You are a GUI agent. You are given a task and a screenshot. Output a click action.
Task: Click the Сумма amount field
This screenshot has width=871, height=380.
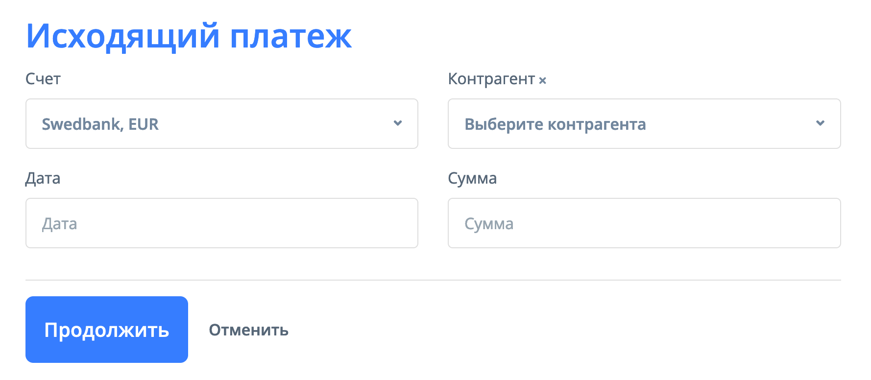[644, 223]
